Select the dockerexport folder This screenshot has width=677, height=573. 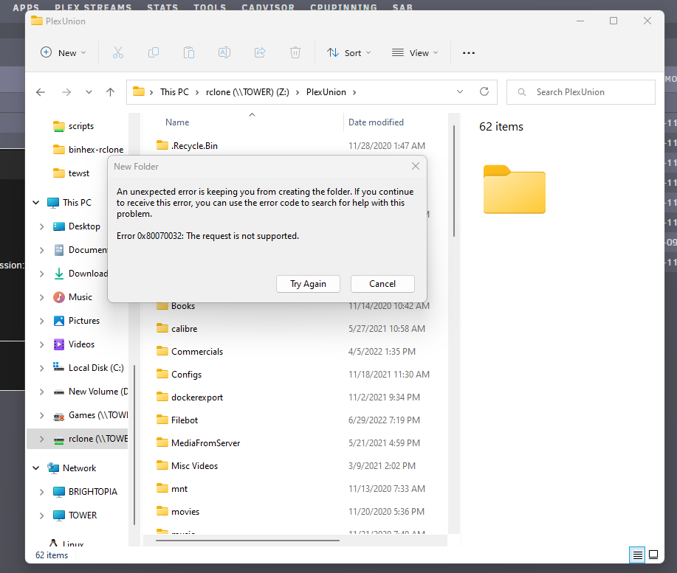[x=190, y=397]
